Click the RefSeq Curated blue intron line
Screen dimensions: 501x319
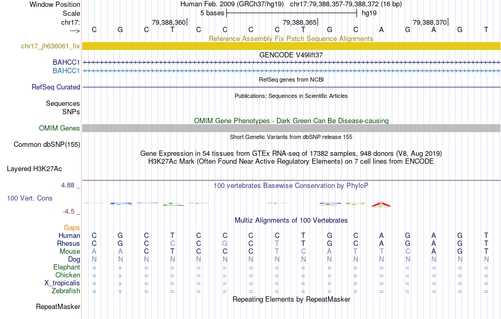[x=292, y=87]
